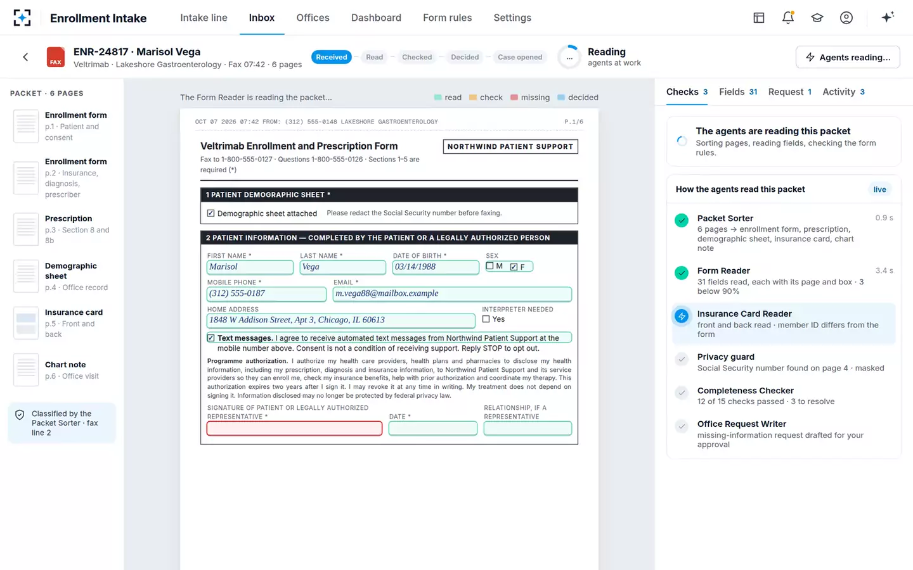Open the Settings tab

pos(512,18)
